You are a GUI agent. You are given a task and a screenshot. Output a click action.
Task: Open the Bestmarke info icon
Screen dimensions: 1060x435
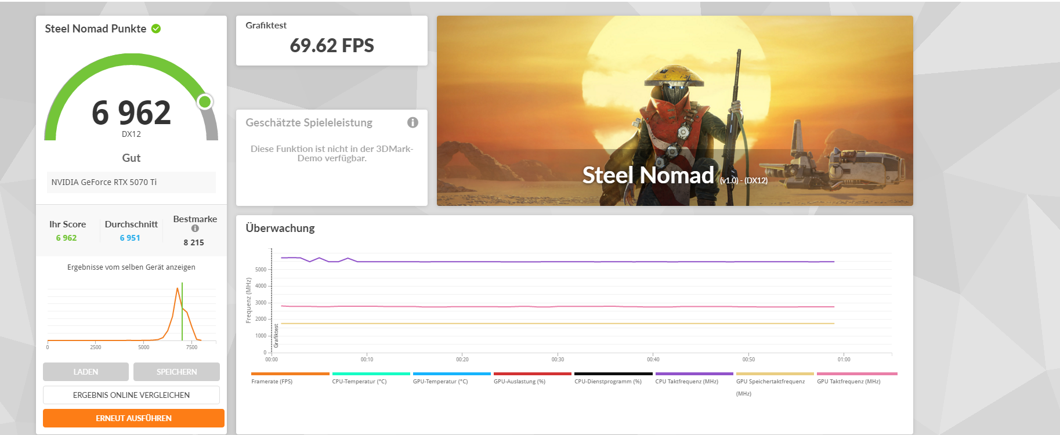tap(195, 229)
